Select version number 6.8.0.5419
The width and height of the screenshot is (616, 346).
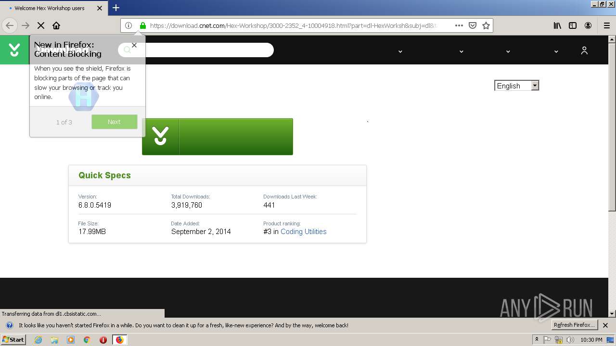95,205
